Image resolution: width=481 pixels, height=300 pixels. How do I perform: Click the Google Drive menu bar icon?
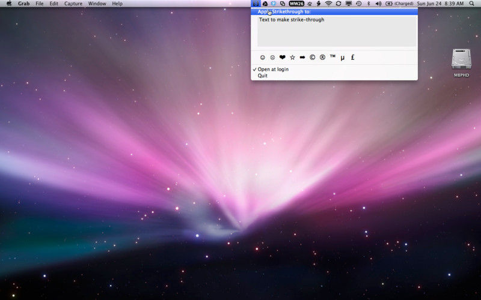click(265, 4)
